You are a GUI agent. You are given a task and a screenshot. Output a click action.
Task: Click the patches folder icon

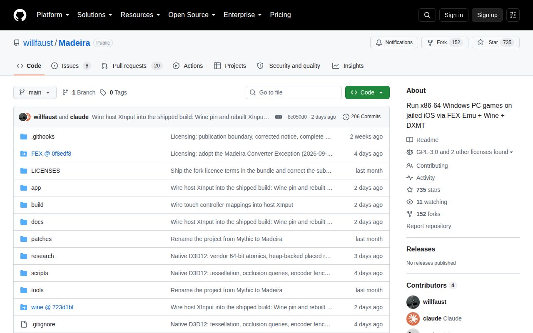click(x=24, y=239)
